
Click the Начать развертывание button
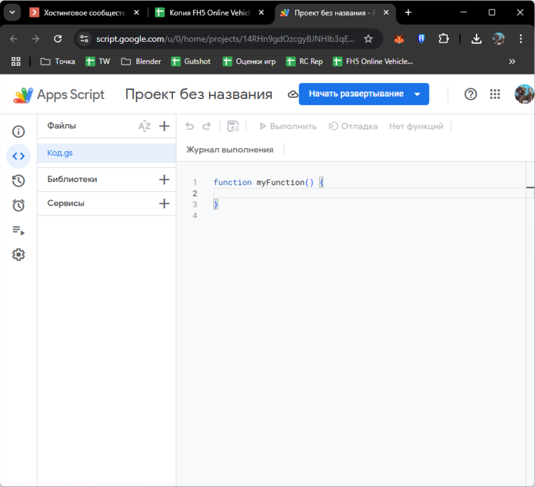click(x=356, y=94)
